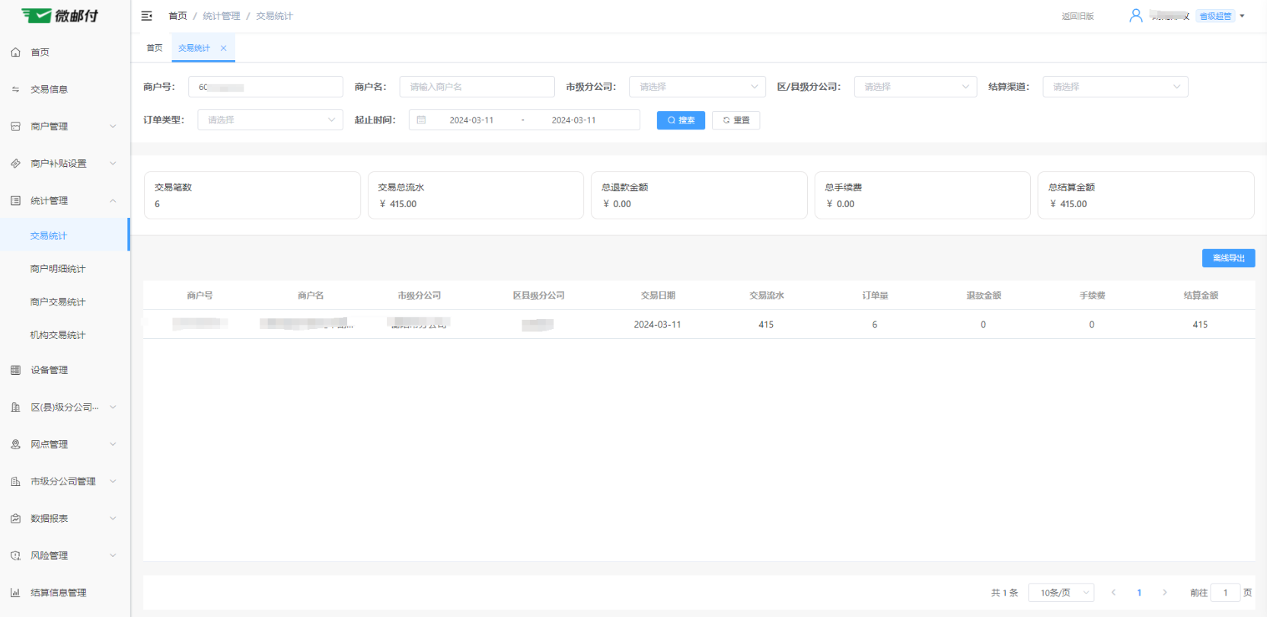Screen dimensions: 1267x617
Task: Click the 离线导出 export button
Action: click(1227, 258)
